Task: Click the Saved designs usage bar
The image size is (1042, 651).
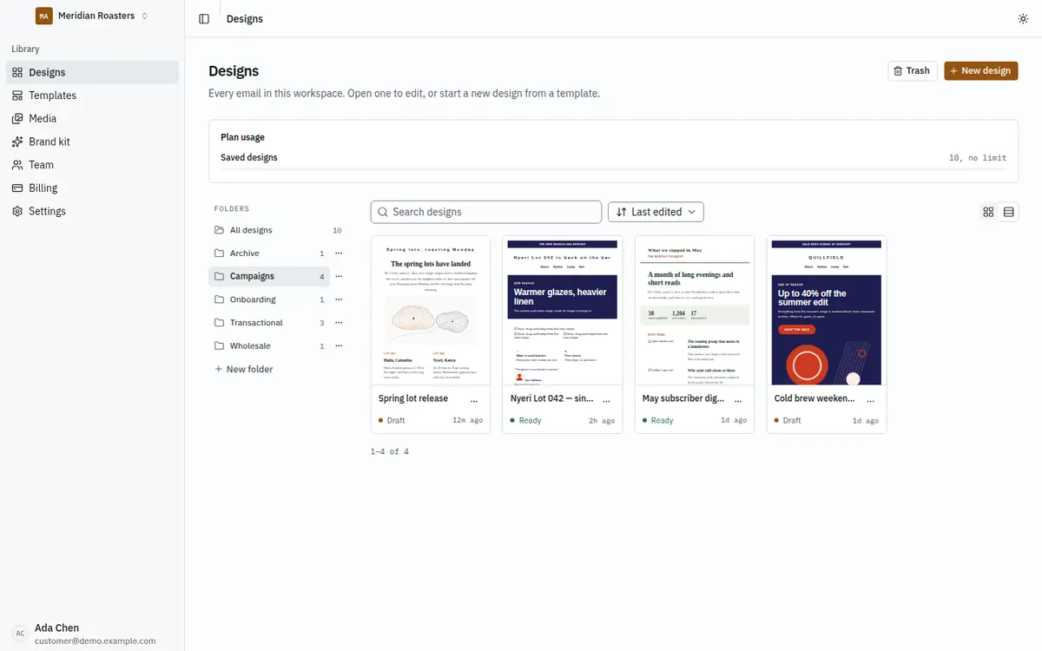Action: 614,169
